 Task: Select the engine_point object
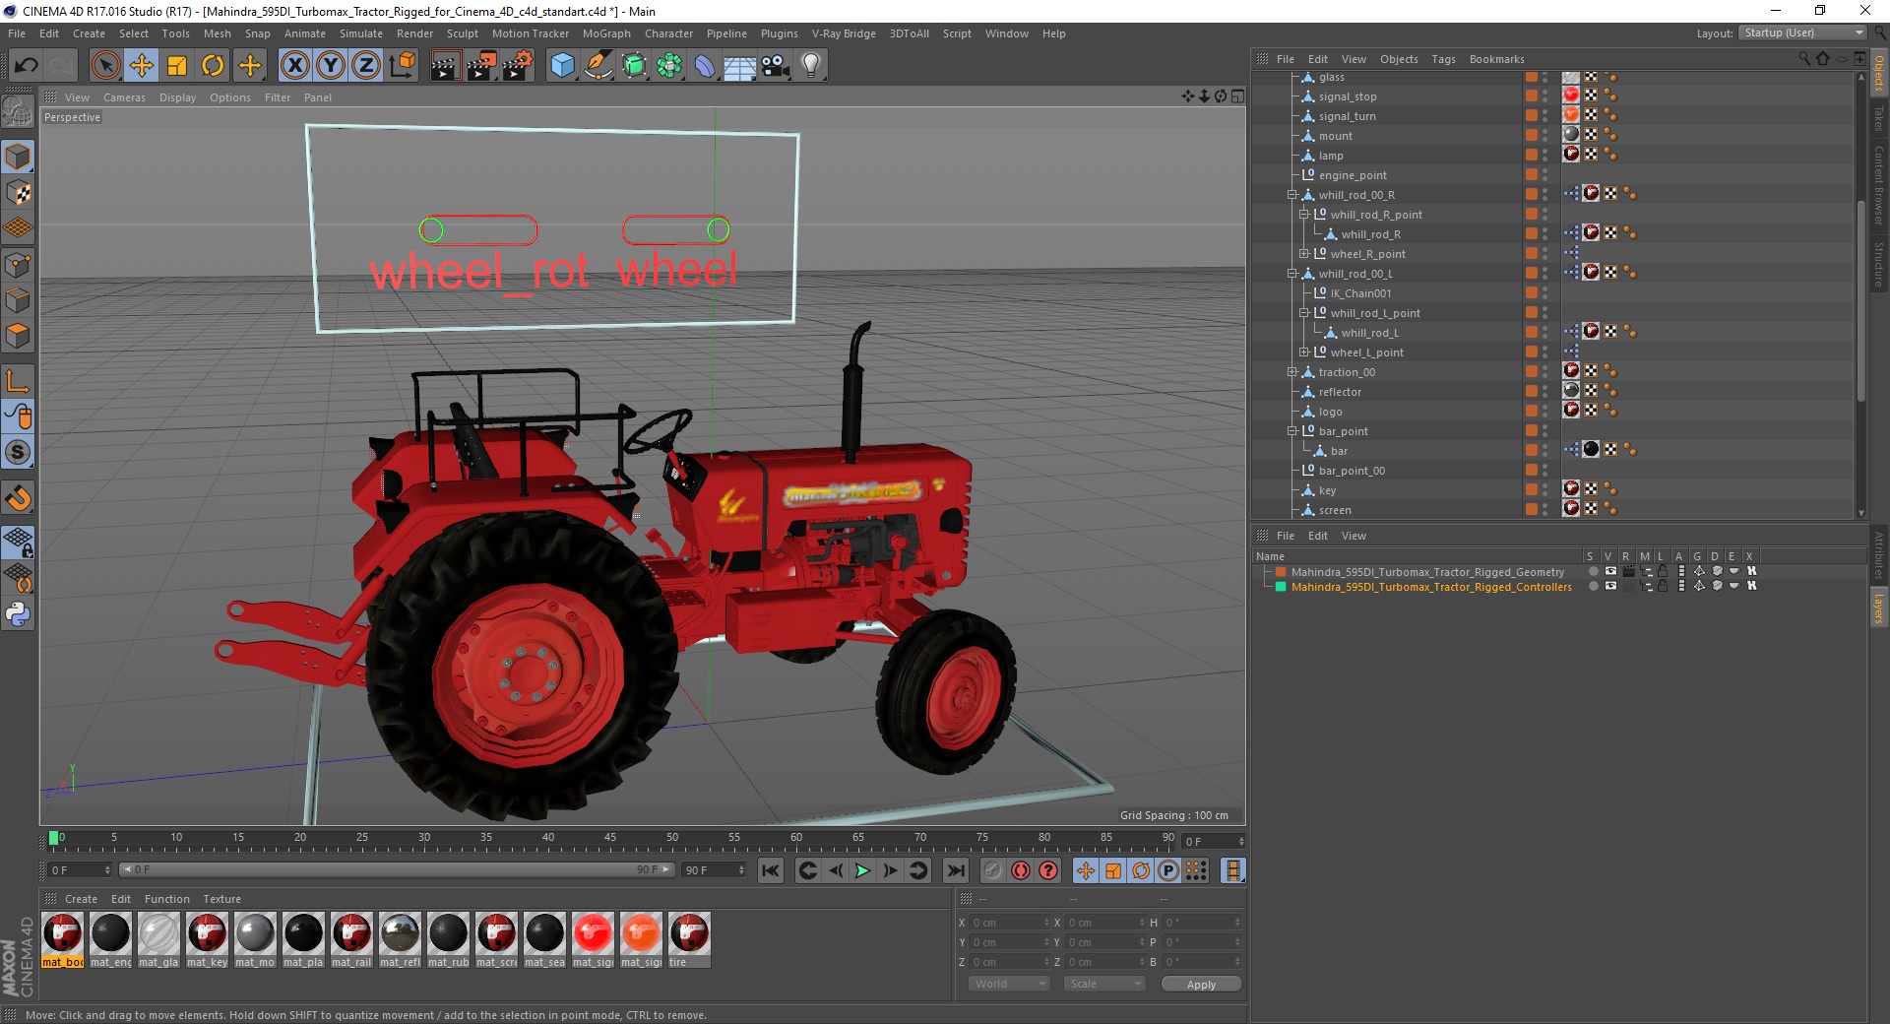tap(1353, 175)
